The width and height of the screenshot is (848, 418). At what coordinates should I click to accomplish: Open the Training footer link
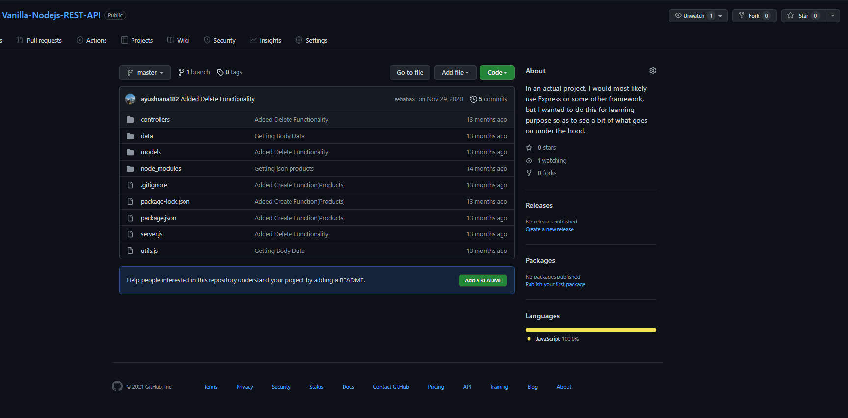click(x=499, y=387)
